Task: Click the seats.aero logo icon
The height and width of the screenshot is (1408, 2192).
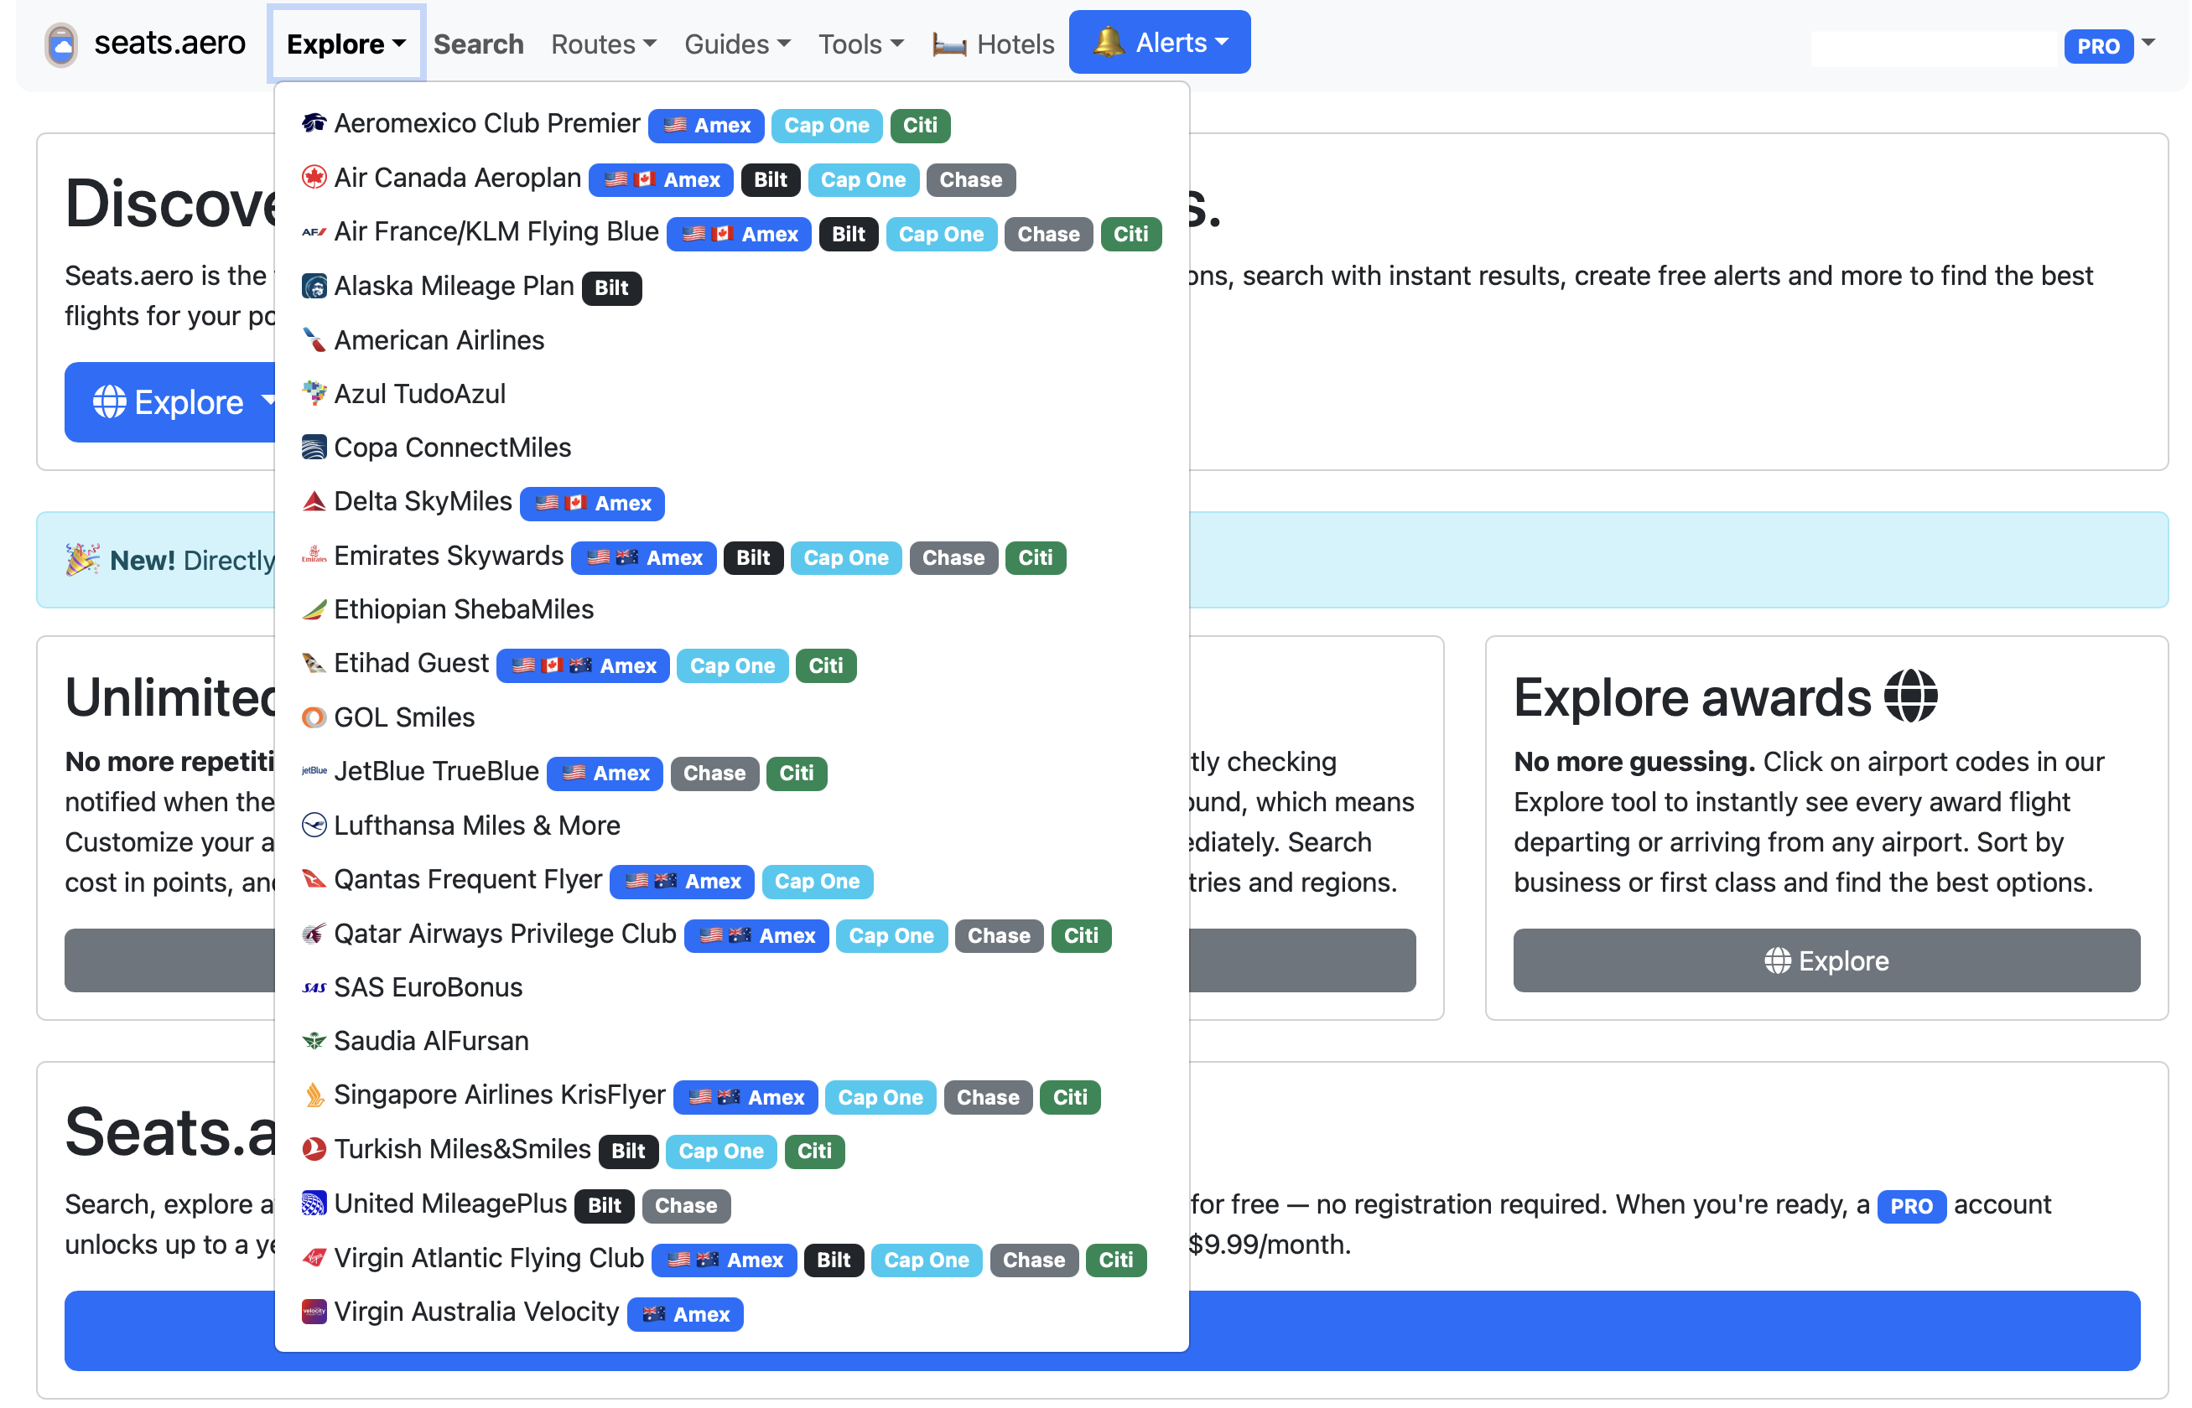Action: tap(61, 44)
